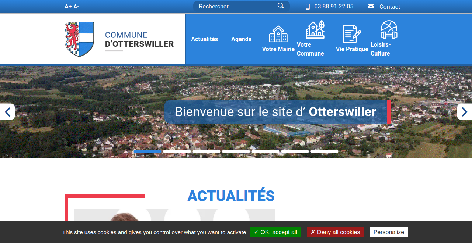472x243 pixels.
Task: Click the mobile phone icon
Action: point(308,7)
